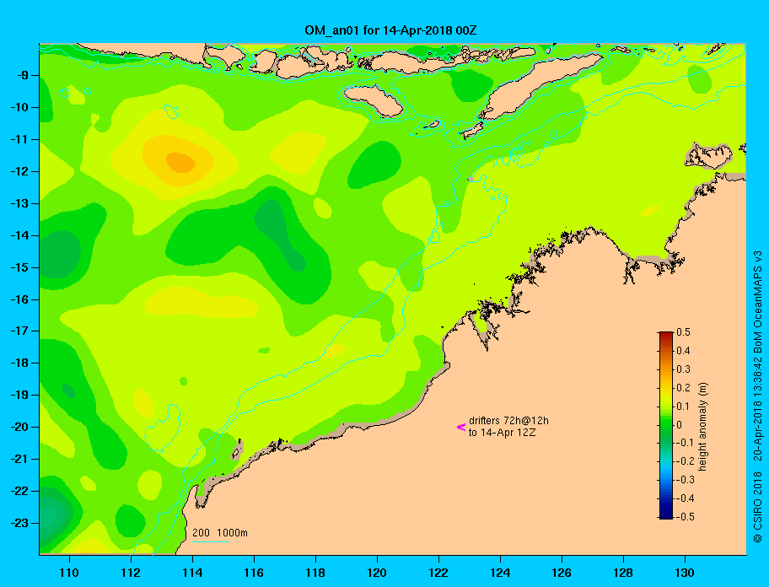
Task: Click longitude axis label "122"
Action: (438, 573)
